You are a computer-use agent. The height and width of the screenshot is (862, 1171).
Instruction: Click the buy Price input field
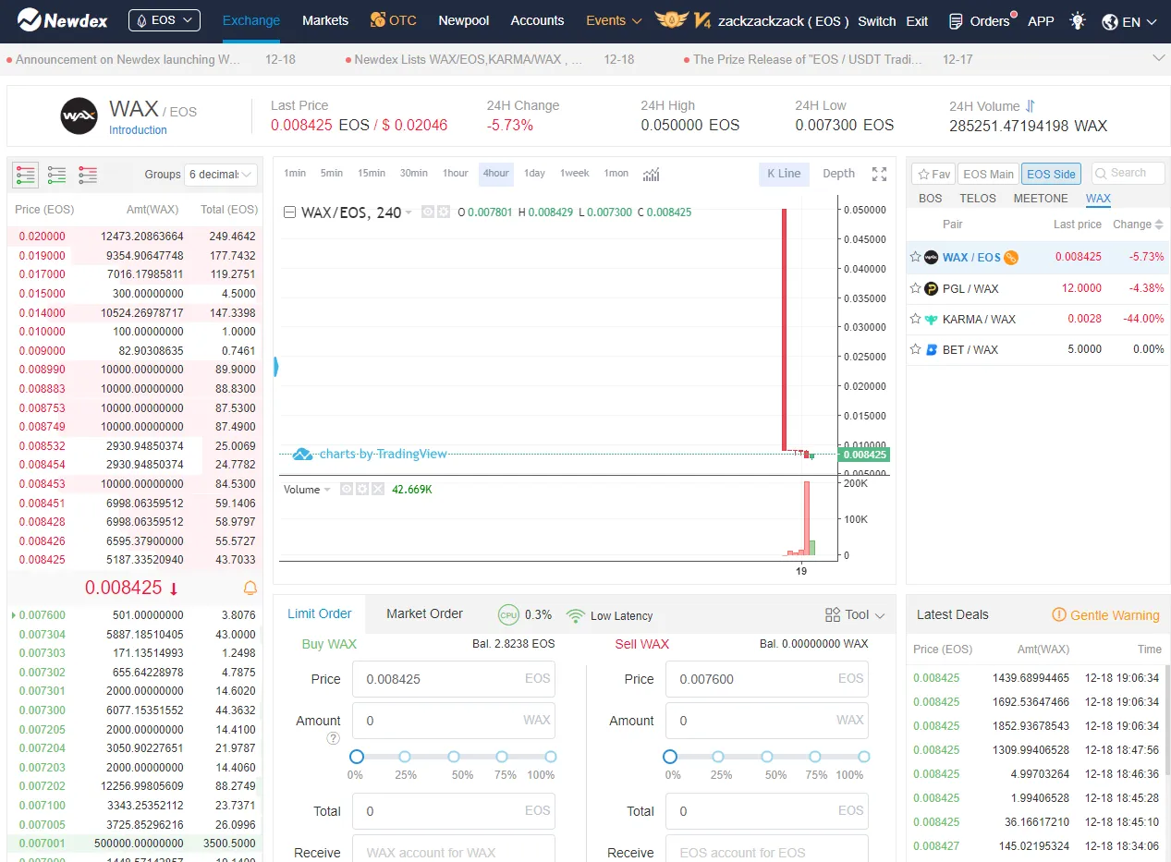454,679
